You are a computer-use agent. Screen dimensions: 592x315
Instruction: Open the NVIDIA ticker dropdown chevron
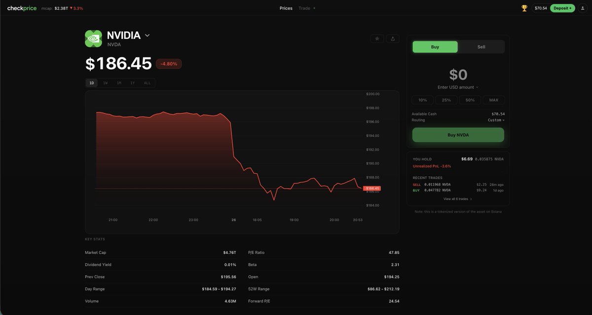147,35
